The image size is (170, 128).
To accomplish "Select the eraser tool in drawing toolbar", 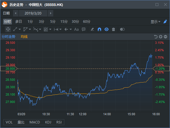I will click(x=92, y=29).
